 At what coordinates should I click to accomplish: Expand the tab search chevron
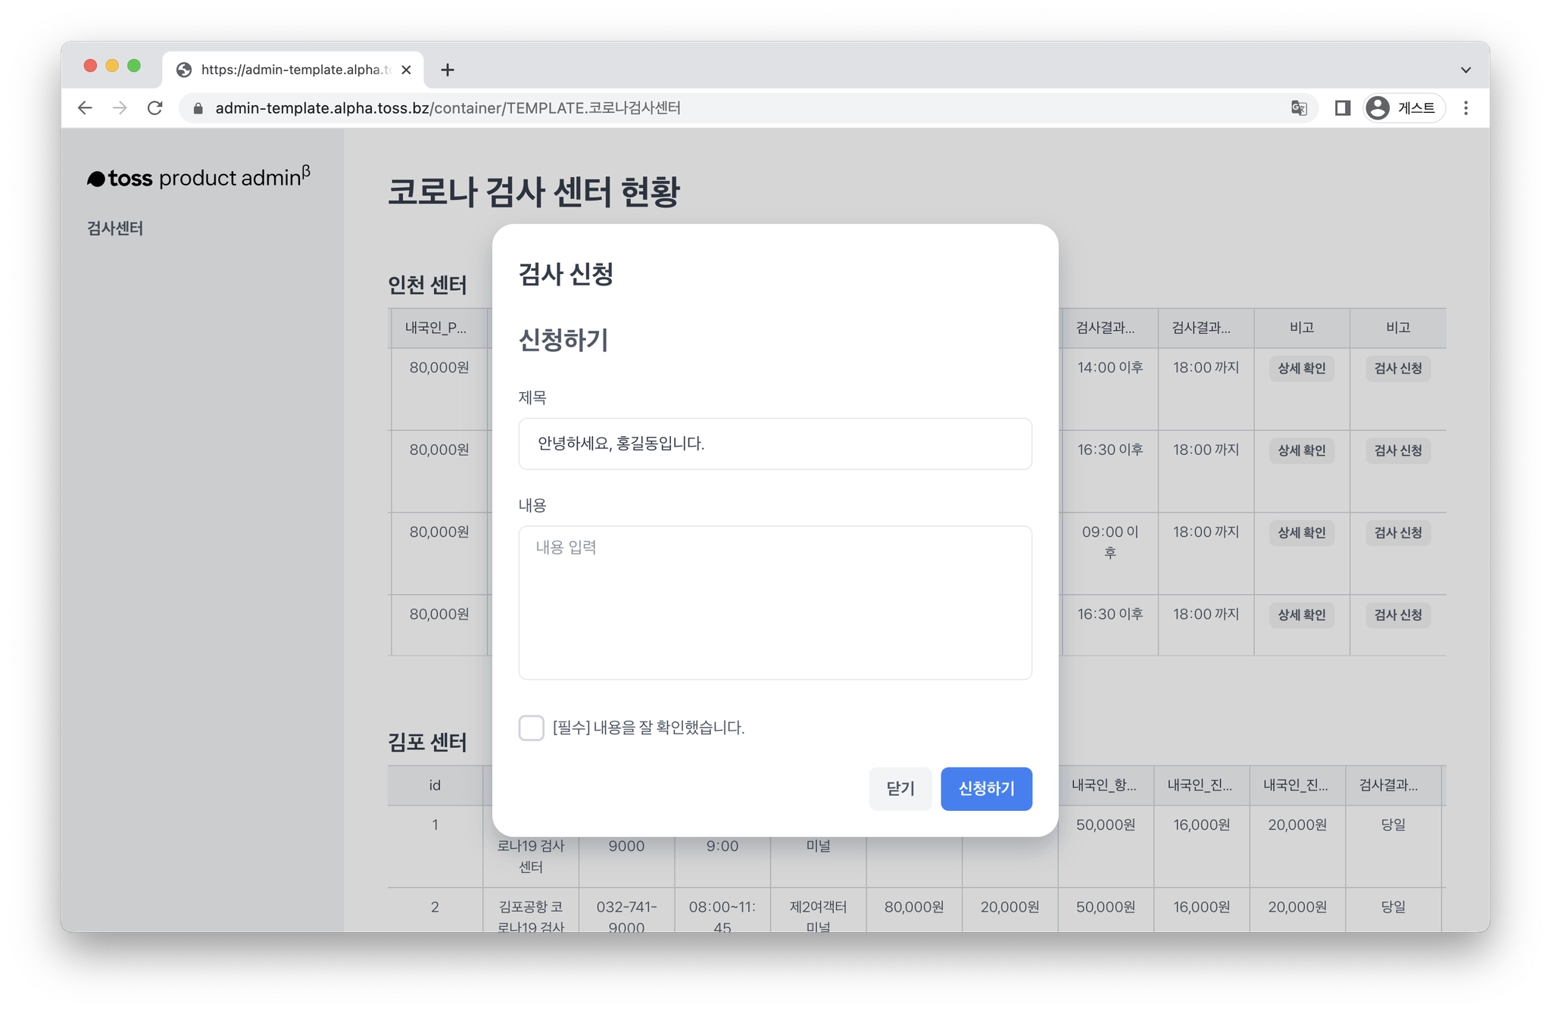[1465, 70]
